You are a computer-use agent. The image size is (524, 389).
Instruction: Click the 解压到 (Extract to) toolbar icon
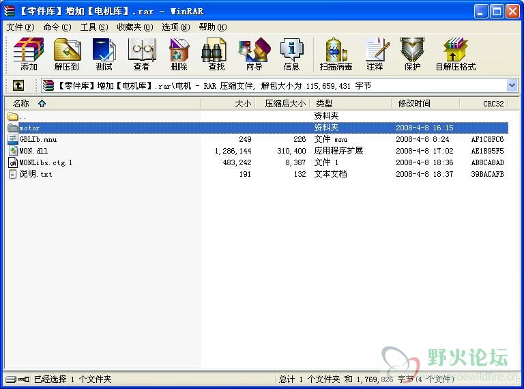point(67,50)
